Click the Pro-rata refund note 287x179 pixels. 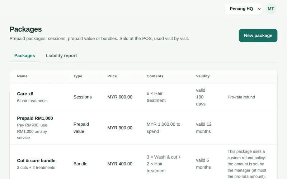pos(241,97)
